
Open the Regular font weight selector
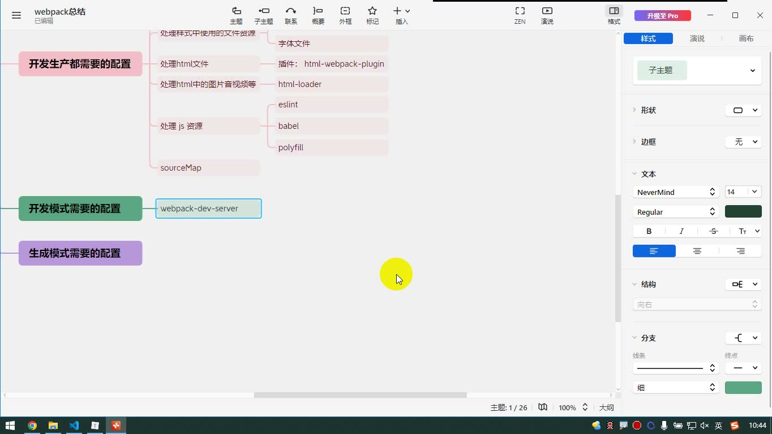676,212
